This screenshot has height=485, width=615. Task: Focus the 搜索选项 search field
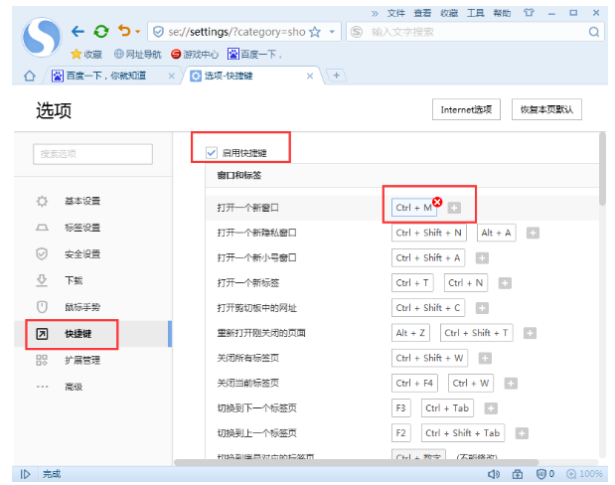[x=92, y=154]
